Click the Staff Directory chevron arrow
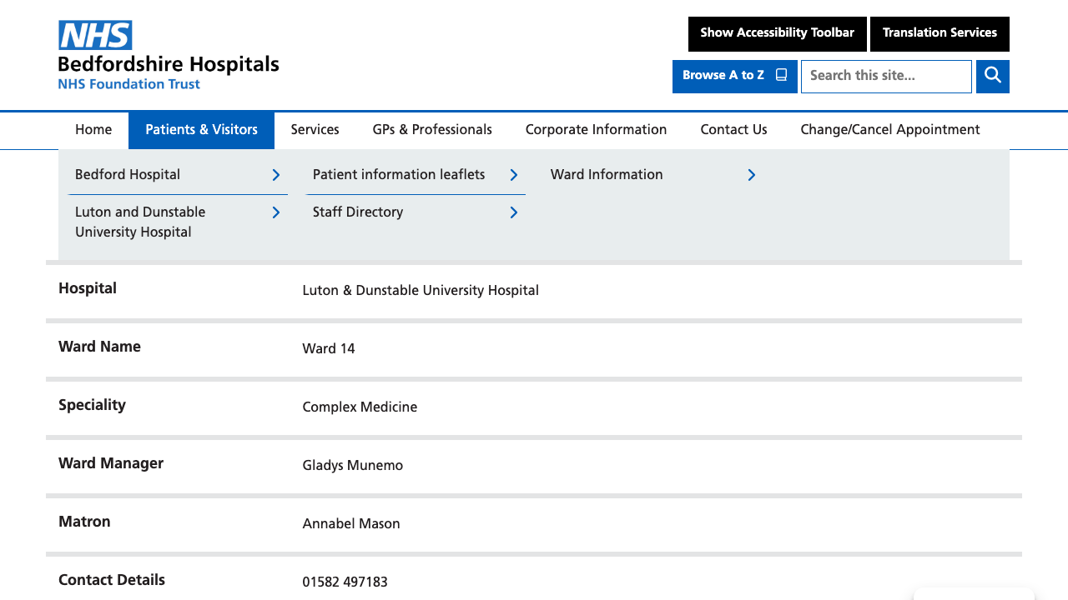The image size is (1068, 600). 513,213
